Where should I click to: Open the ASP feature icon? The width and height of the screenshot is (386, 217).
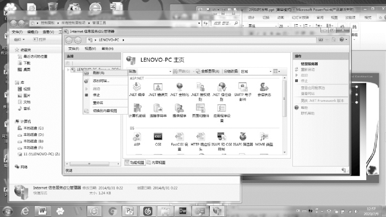click(137, 139)
